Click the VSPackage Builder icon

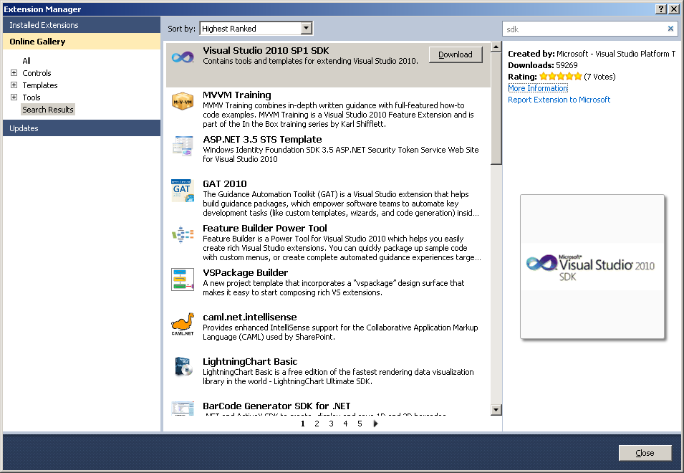tap(183, 279)
